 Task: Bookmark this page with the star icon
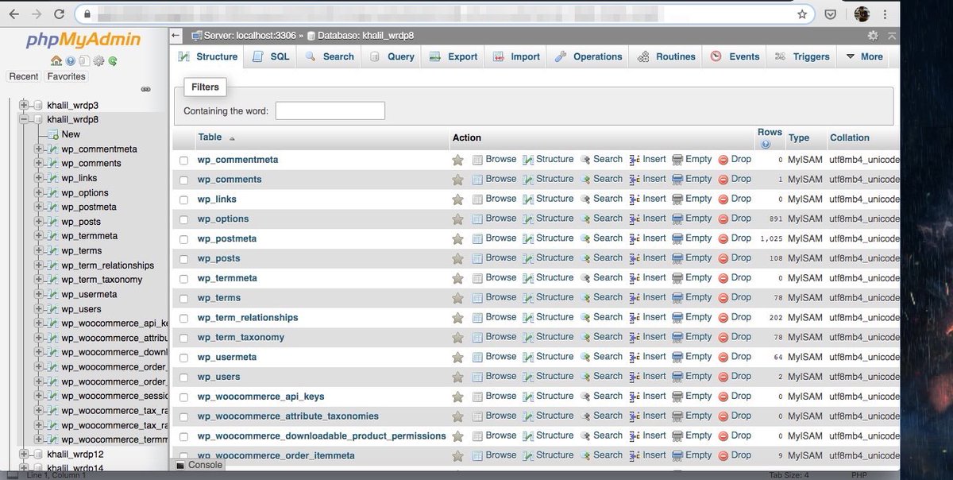coord(802,14)
